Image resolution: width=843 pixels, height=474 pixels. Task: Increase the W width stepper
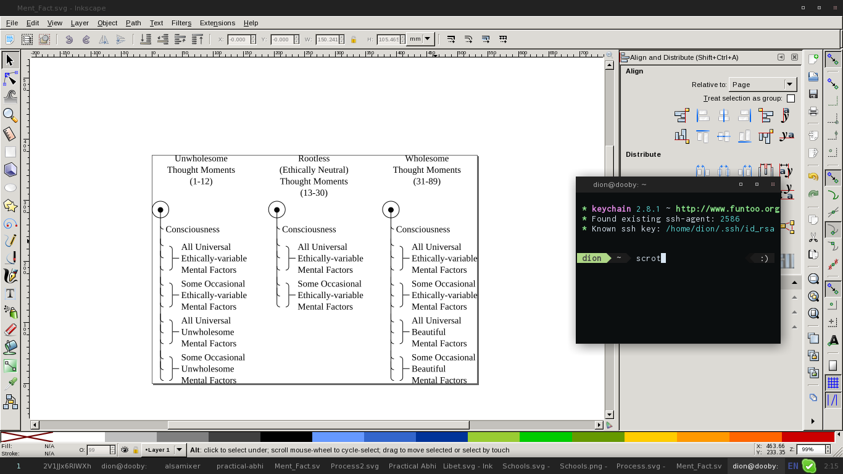pos(341,36)
